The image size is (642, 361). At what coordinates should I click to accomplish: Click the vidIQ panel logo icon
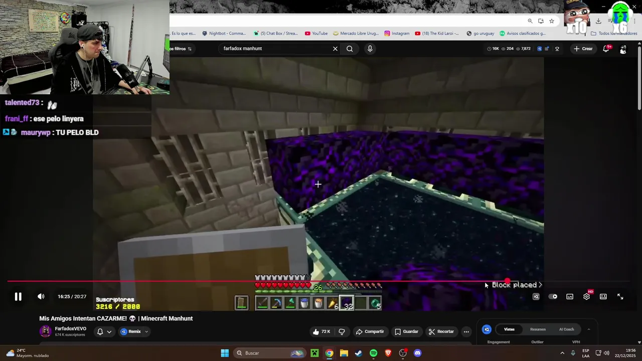click(x=487, y=329)
